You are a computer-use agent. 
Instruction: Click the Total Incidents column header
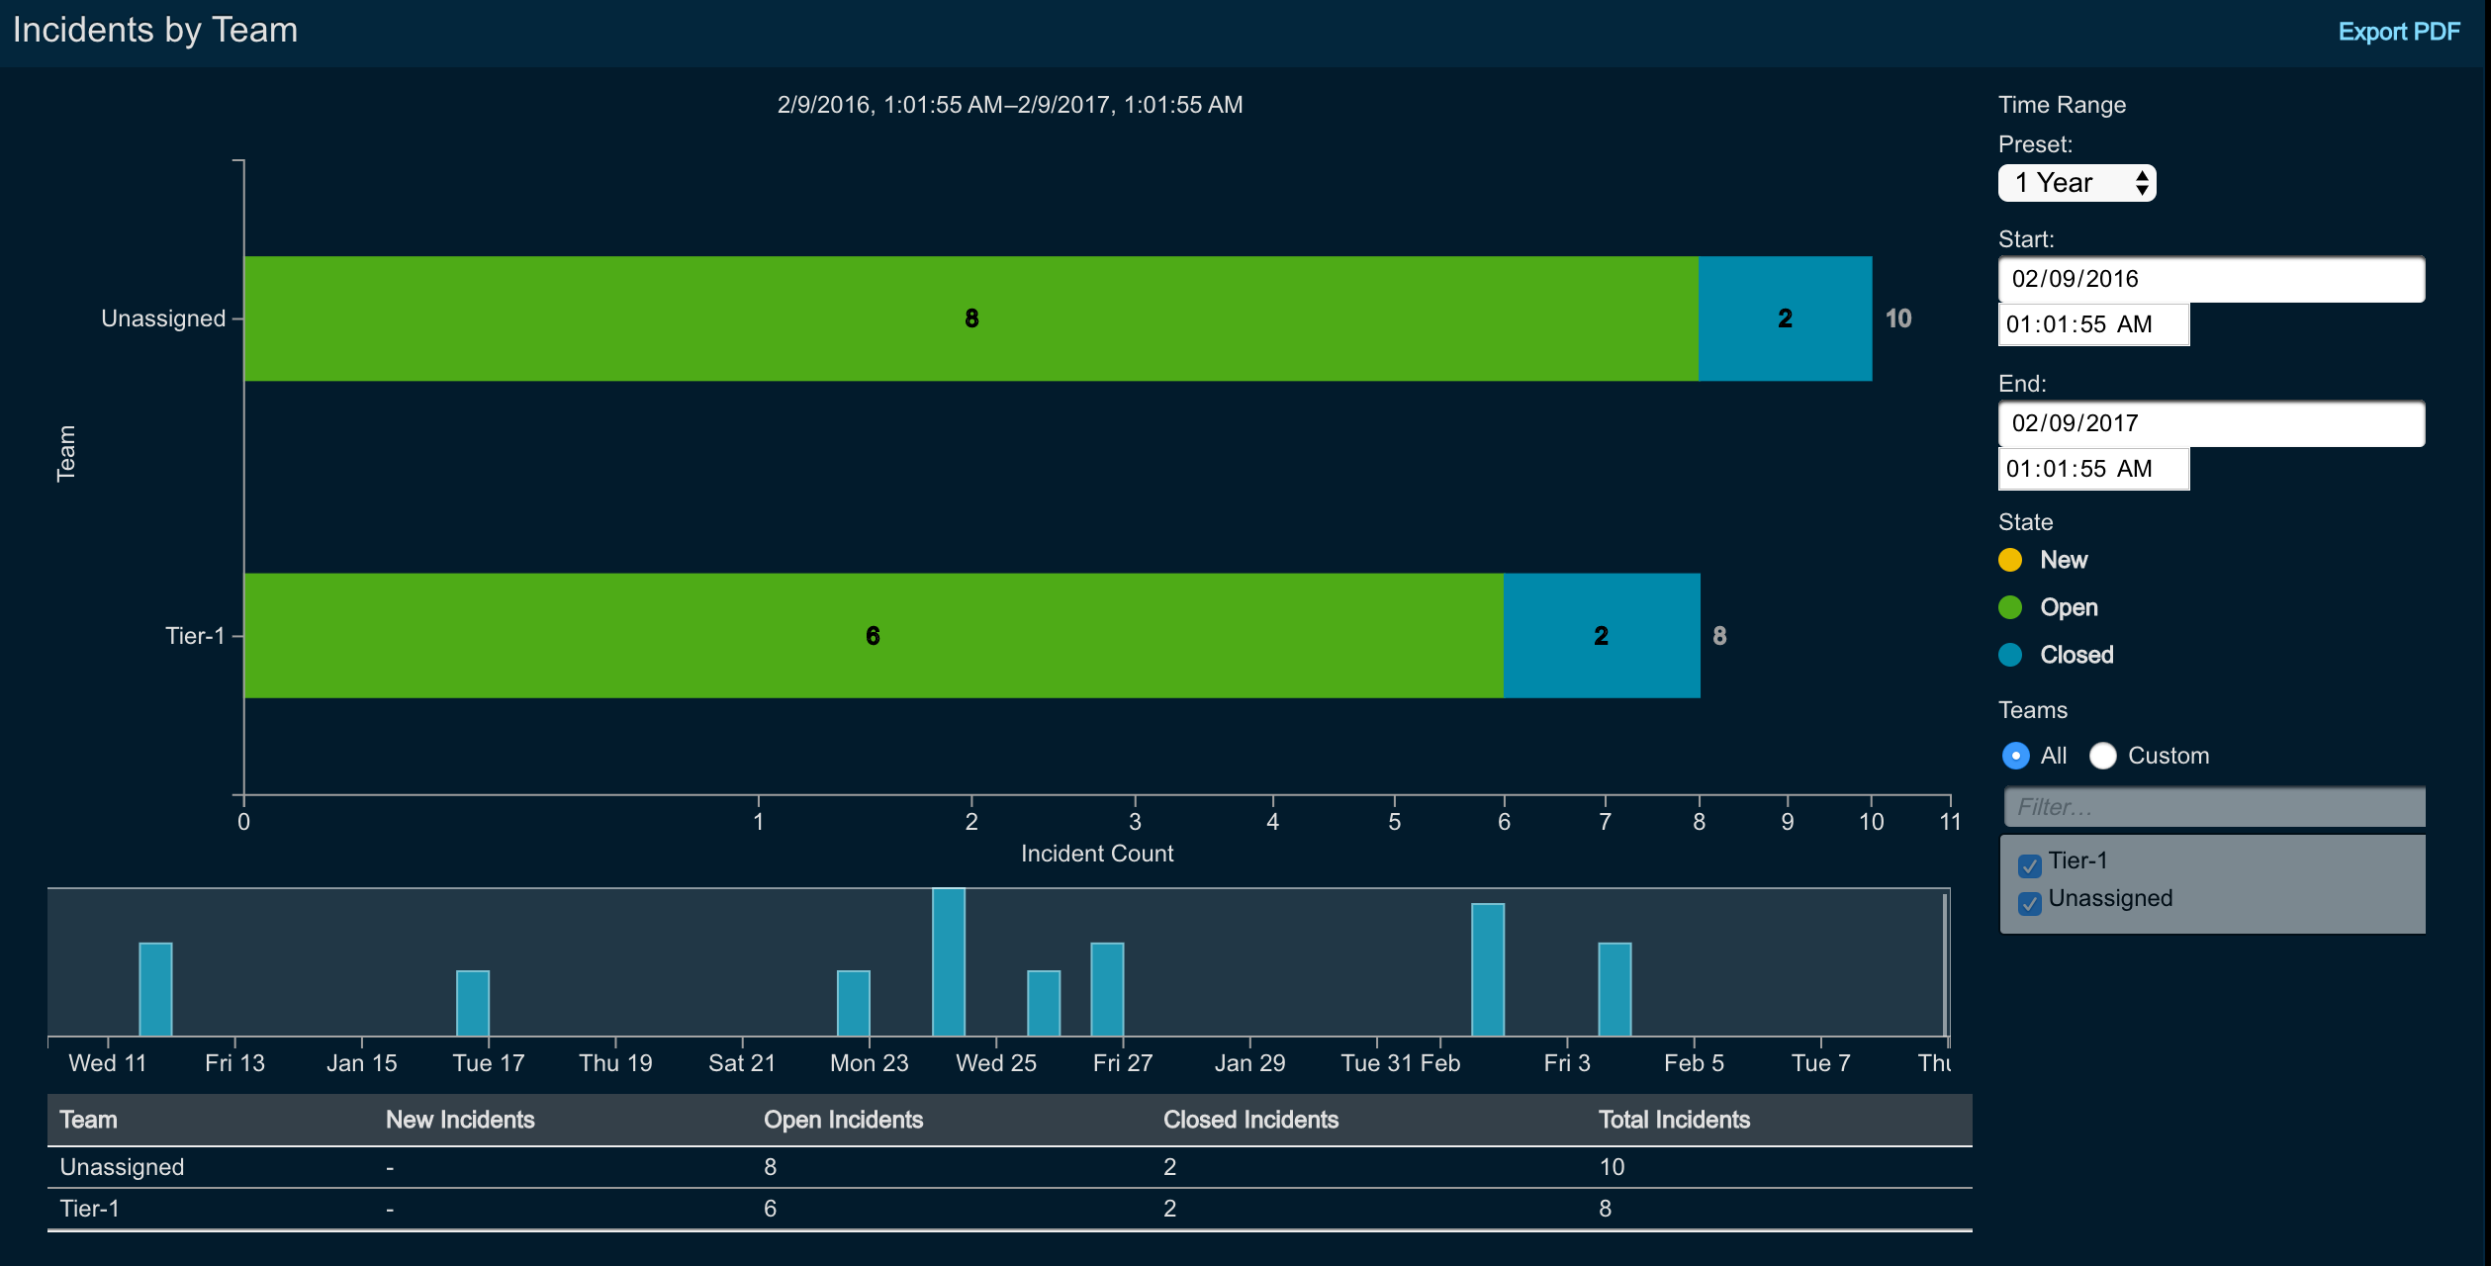(x=1674, y=1120)
